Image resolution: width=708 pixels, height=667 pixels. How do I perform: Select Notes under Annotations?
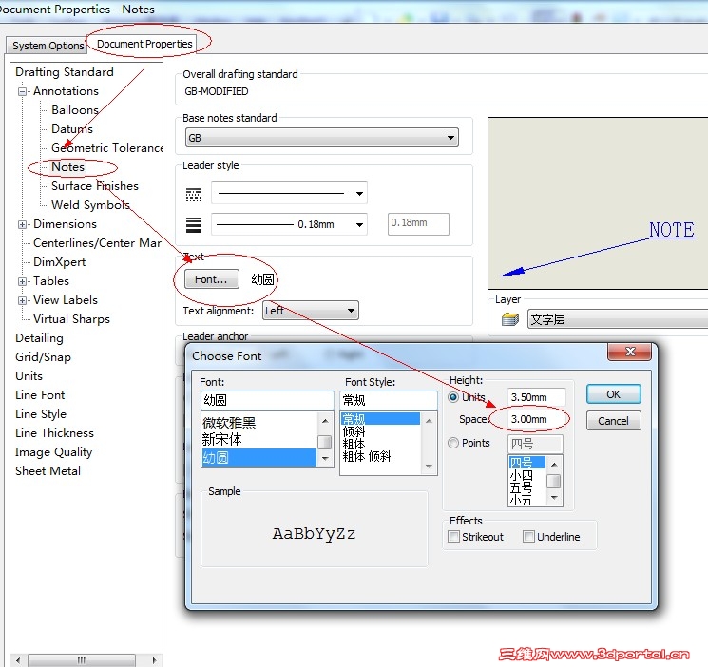pyautogui.click(x=67, y=167)
